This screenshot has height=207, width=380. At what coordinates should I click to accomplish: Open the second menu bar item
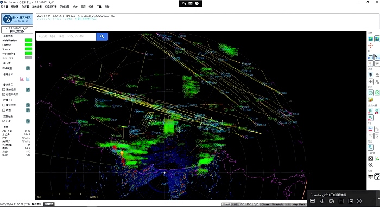pyautogui.click(x=15, y=7)
